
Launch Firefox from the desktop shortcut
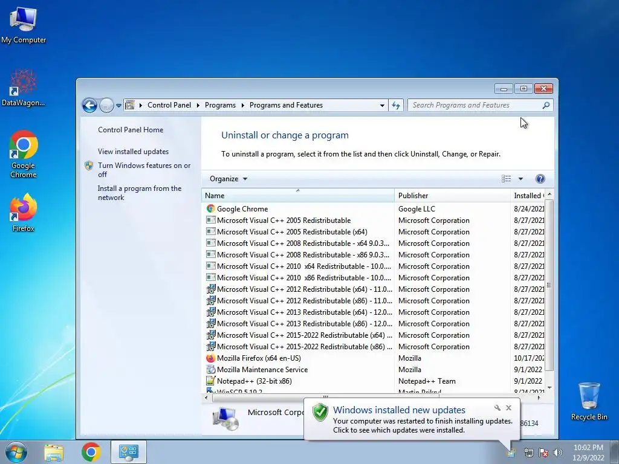pyautogui.click(x=24, y=212)
